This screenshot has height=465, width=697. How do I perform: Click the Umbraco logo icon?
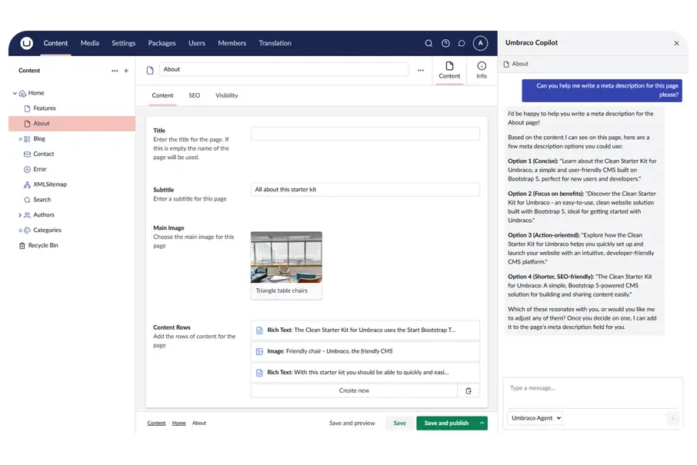point(27,43)
